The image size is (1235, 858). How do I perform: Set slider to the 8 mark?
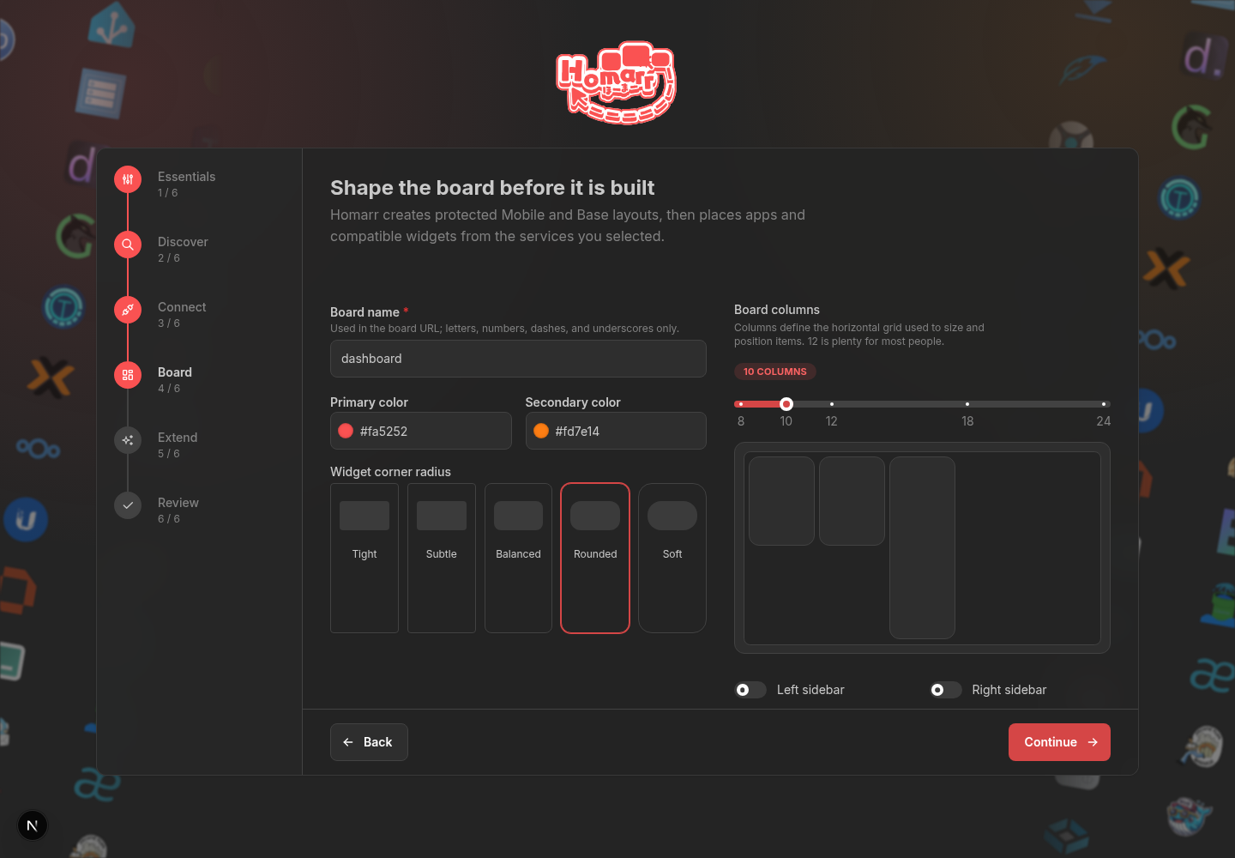coord(741,404)
